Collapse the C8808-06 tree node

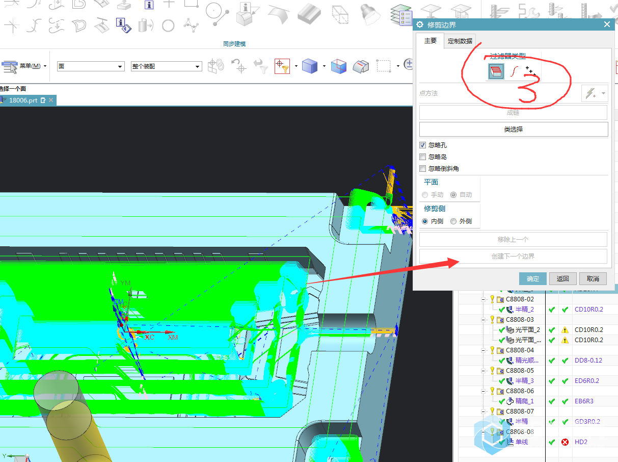pyautogui.click(x=483, y=391)
